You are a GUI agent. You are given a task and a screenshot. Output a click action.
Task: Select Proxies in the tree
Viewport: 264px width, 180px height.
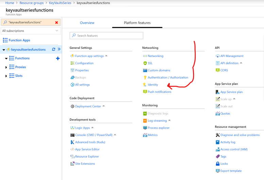(x=20, y=67)
